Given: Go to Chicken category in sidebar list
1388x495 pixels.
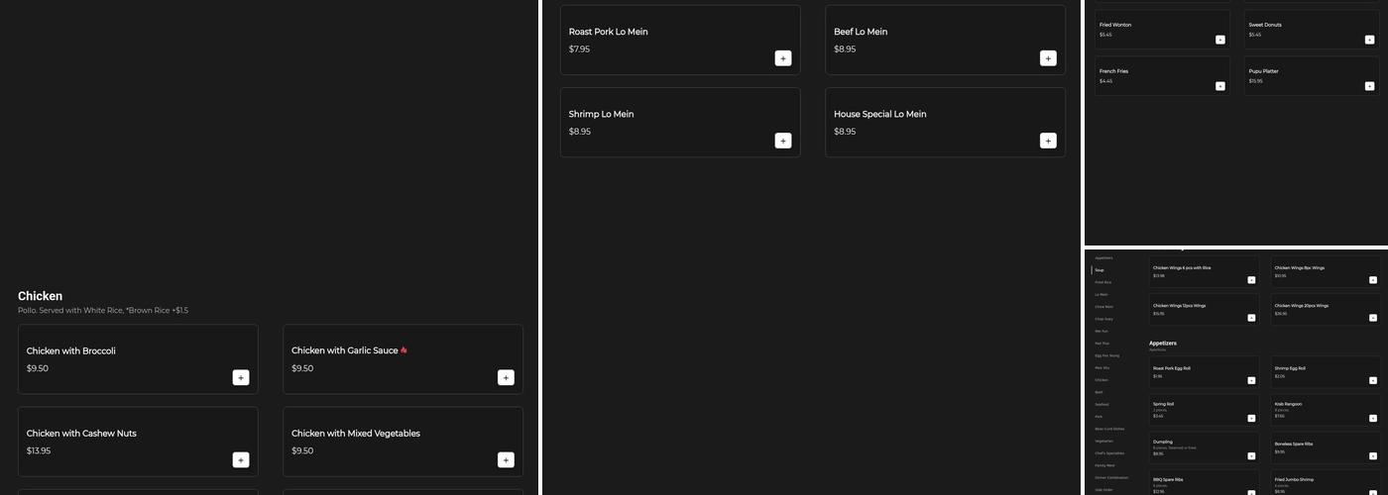Looking at the screenshot, I should point(1101,380).
